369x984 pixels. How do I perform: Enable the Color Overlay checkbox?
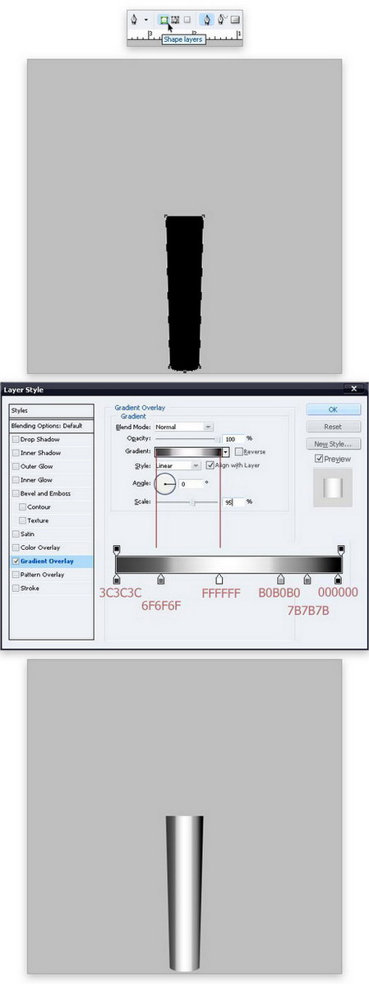pos(15,547)
